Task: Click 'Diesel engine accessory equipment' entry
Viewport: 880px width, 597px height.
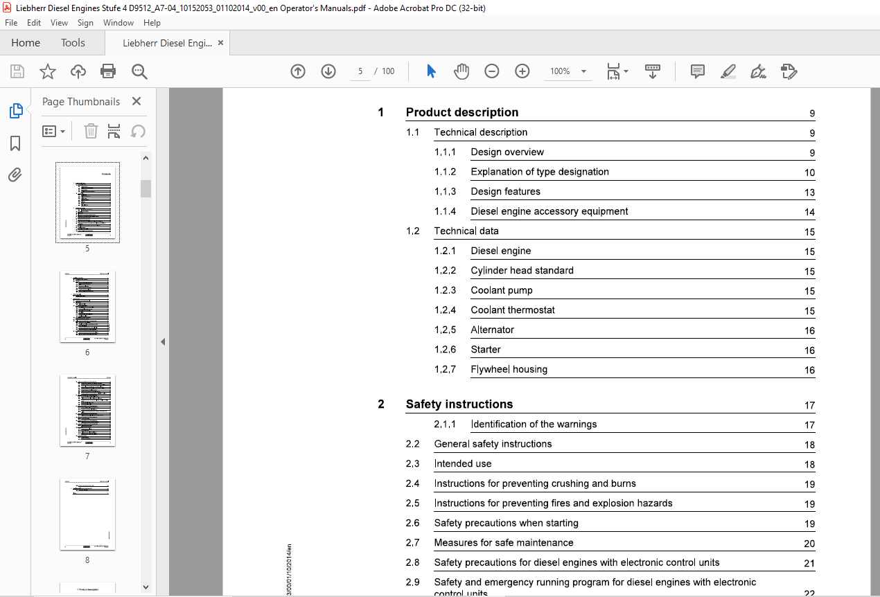Action: click(x=549, y=211)
